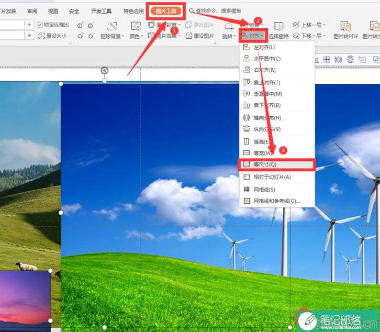Open picture style group dialog launcher

[x=215, y=43]
